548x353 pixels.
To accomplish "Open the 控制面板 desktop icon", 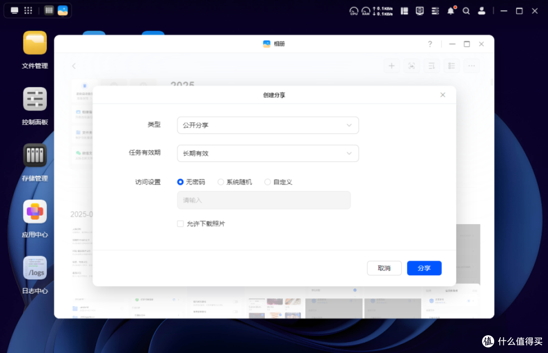I will 35,99.
